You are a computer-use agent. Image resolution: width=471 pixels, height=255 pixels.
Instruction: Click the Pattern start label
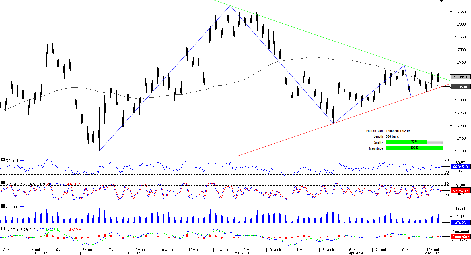pos(375,131)
